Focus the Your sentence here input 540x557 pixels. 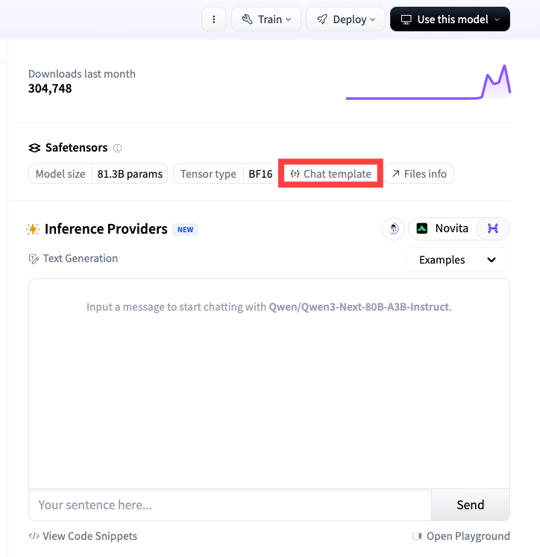coord(230,505)
